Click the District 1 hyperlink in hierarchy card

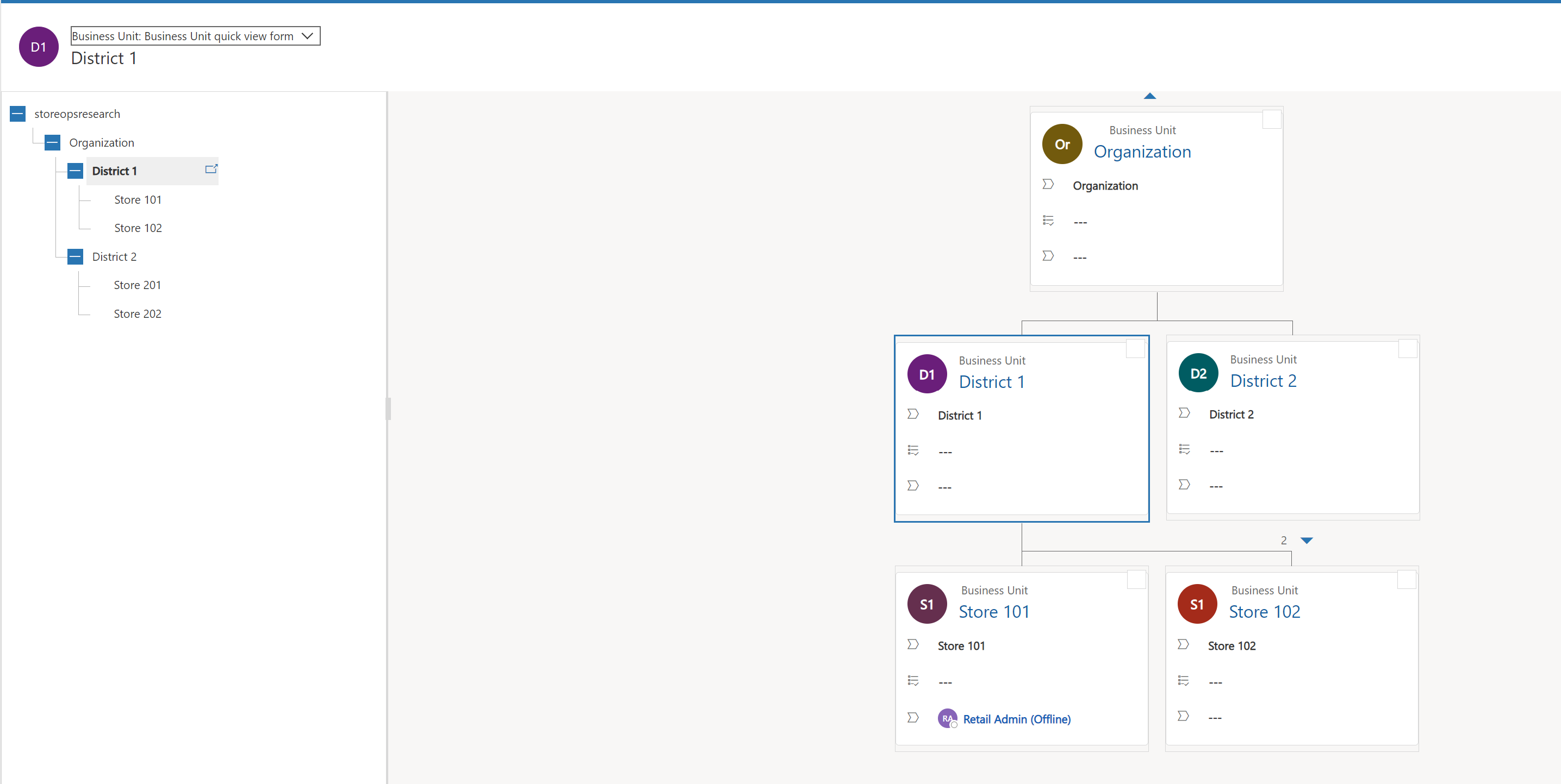pyautogui.click(x=991, y=381)
